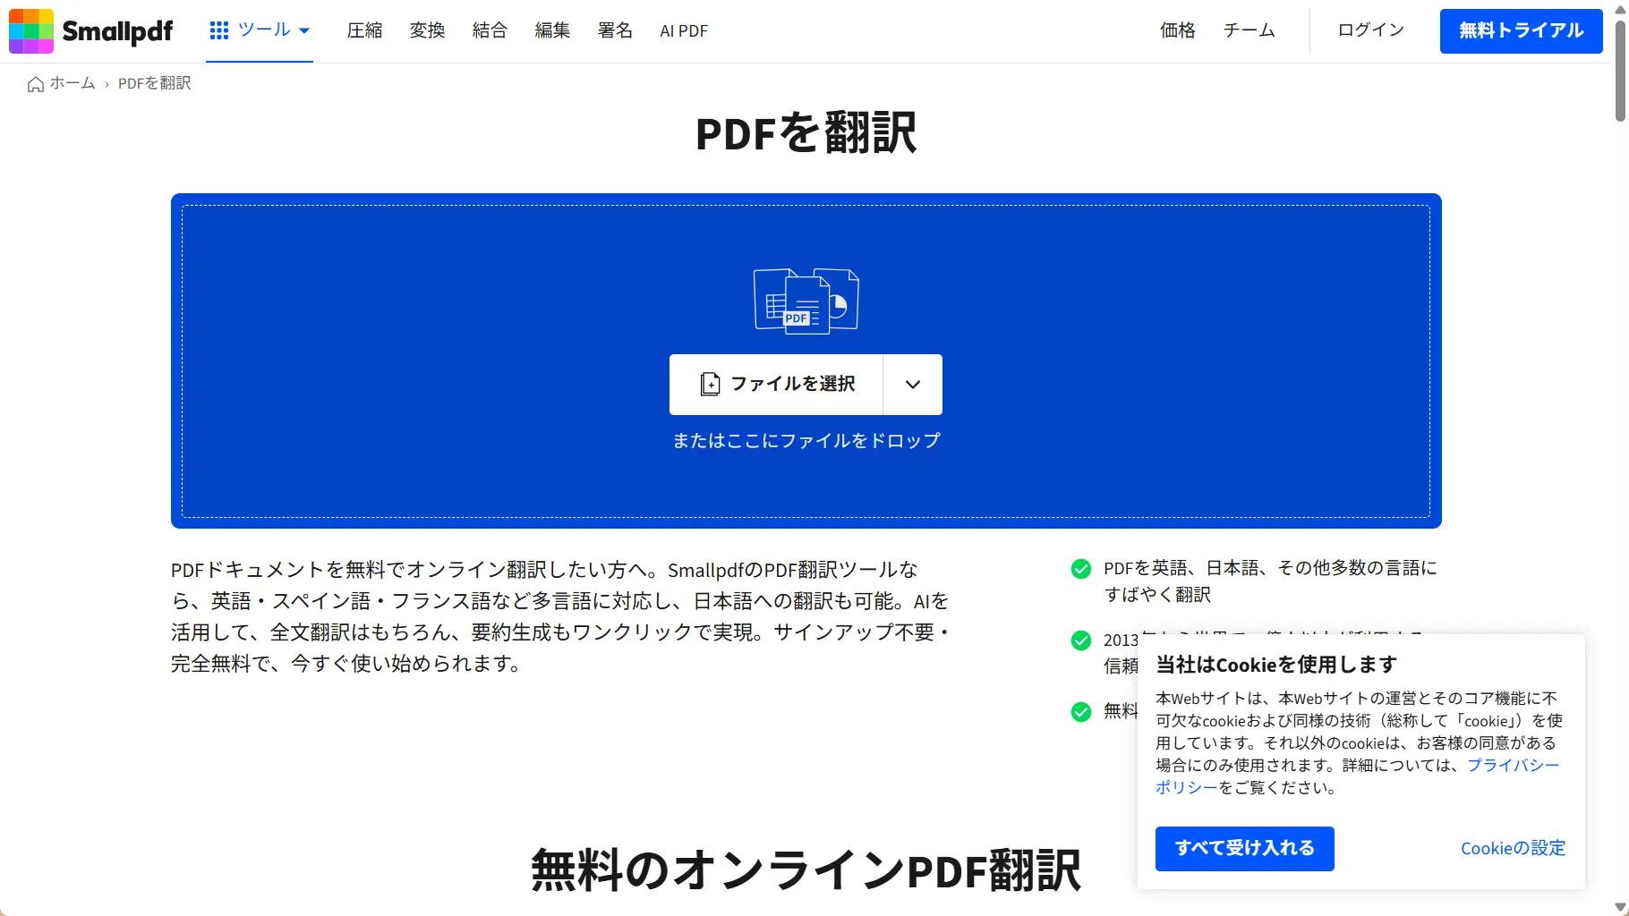The height and width of the screenshot is (916, 1629).
Task: Open Cookieの設定 link
Action: point(1513,849)
